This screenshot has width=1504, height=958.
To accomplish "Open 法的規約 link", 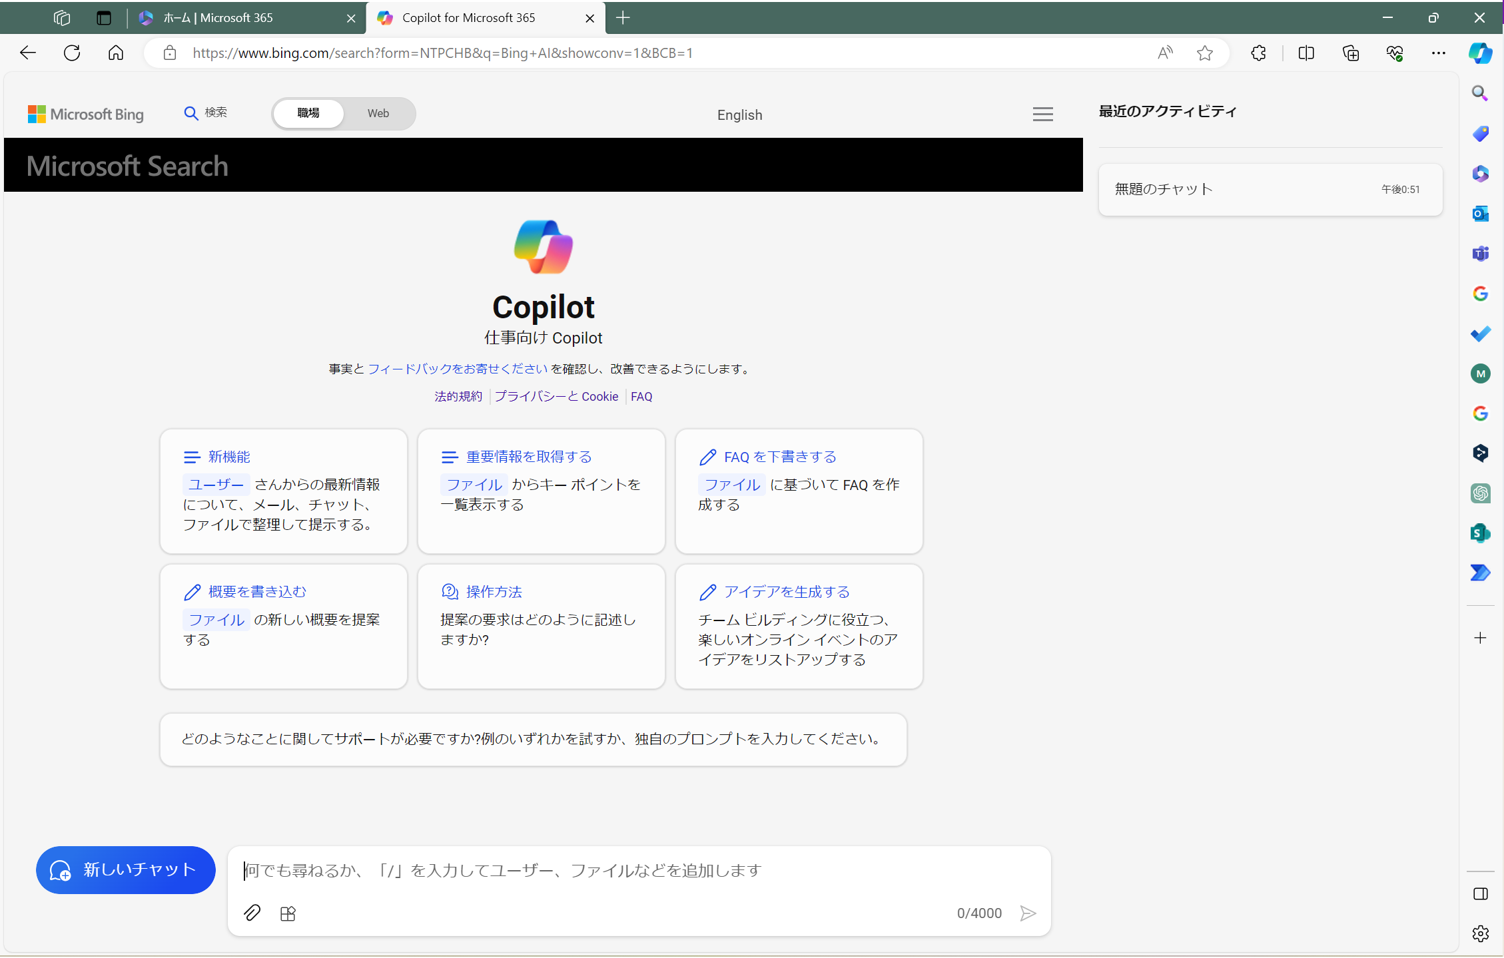I will [x=458, y=397].
